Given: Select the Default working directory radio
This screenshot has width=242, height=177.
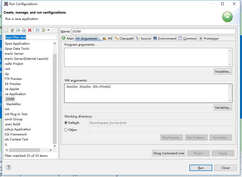Looking at the screenshot, I should [66, 123].
